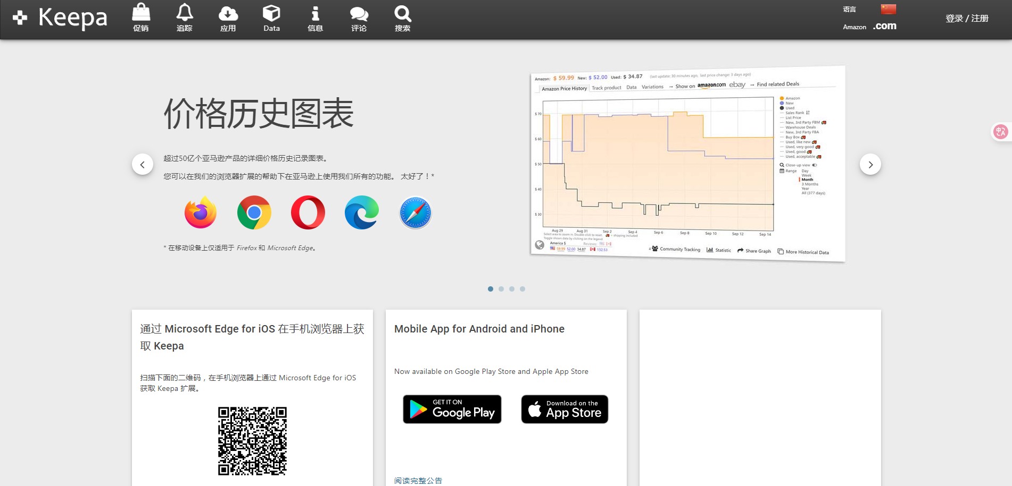Click the Firefox browser icon
Image resolution: width=1012 pixels, height=486 pixels.
pos(201,212)
